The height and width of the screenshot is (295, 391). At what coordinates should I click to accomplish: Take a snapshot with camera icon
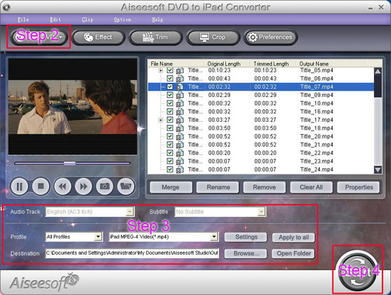coord(104,186)
